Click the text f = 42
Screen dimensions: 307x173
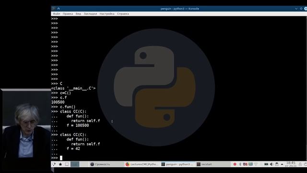point(73,148)
